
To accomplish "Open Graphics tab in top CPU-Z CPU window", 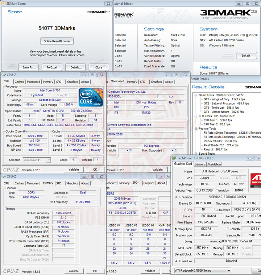I will 72,82.
